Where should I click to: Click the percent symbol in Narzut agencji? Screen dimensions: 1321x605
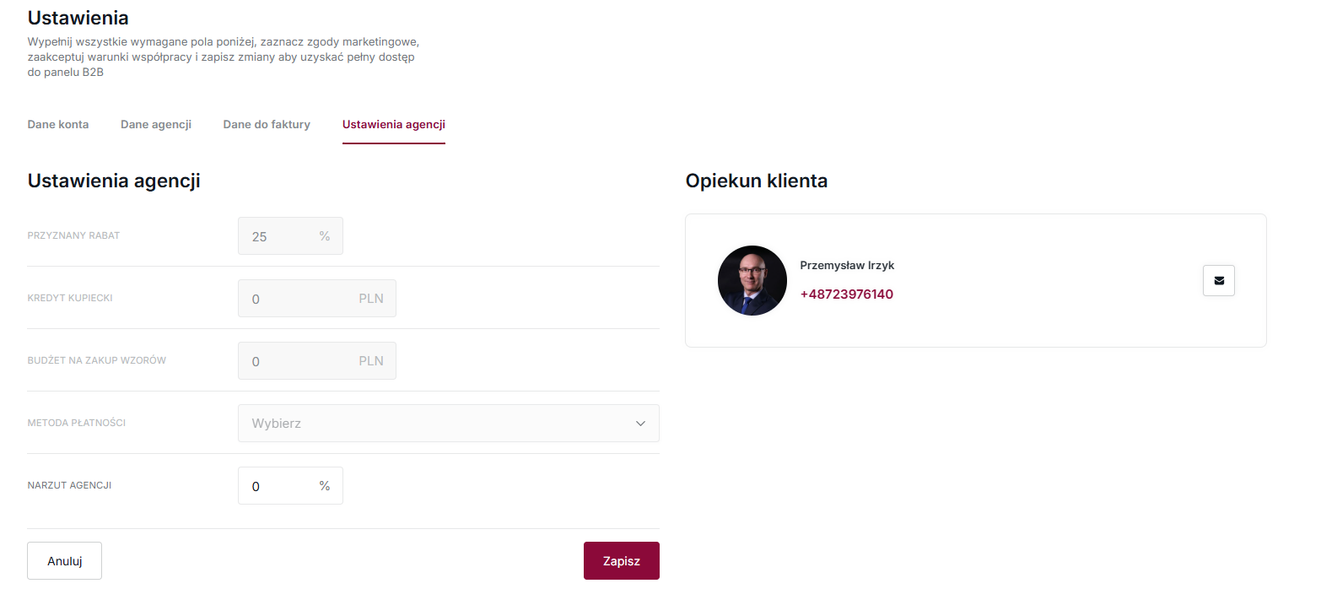click(x=325, y=486)
